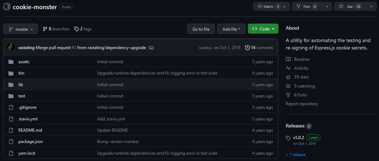Expand the green Code dropdown
This screenshot has width=379, height=161.
click(x=263, y=29)
